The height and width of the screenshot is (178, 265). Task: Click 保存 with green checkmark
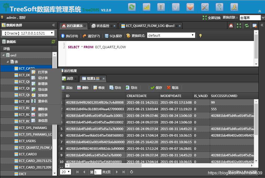coord(156,88)
